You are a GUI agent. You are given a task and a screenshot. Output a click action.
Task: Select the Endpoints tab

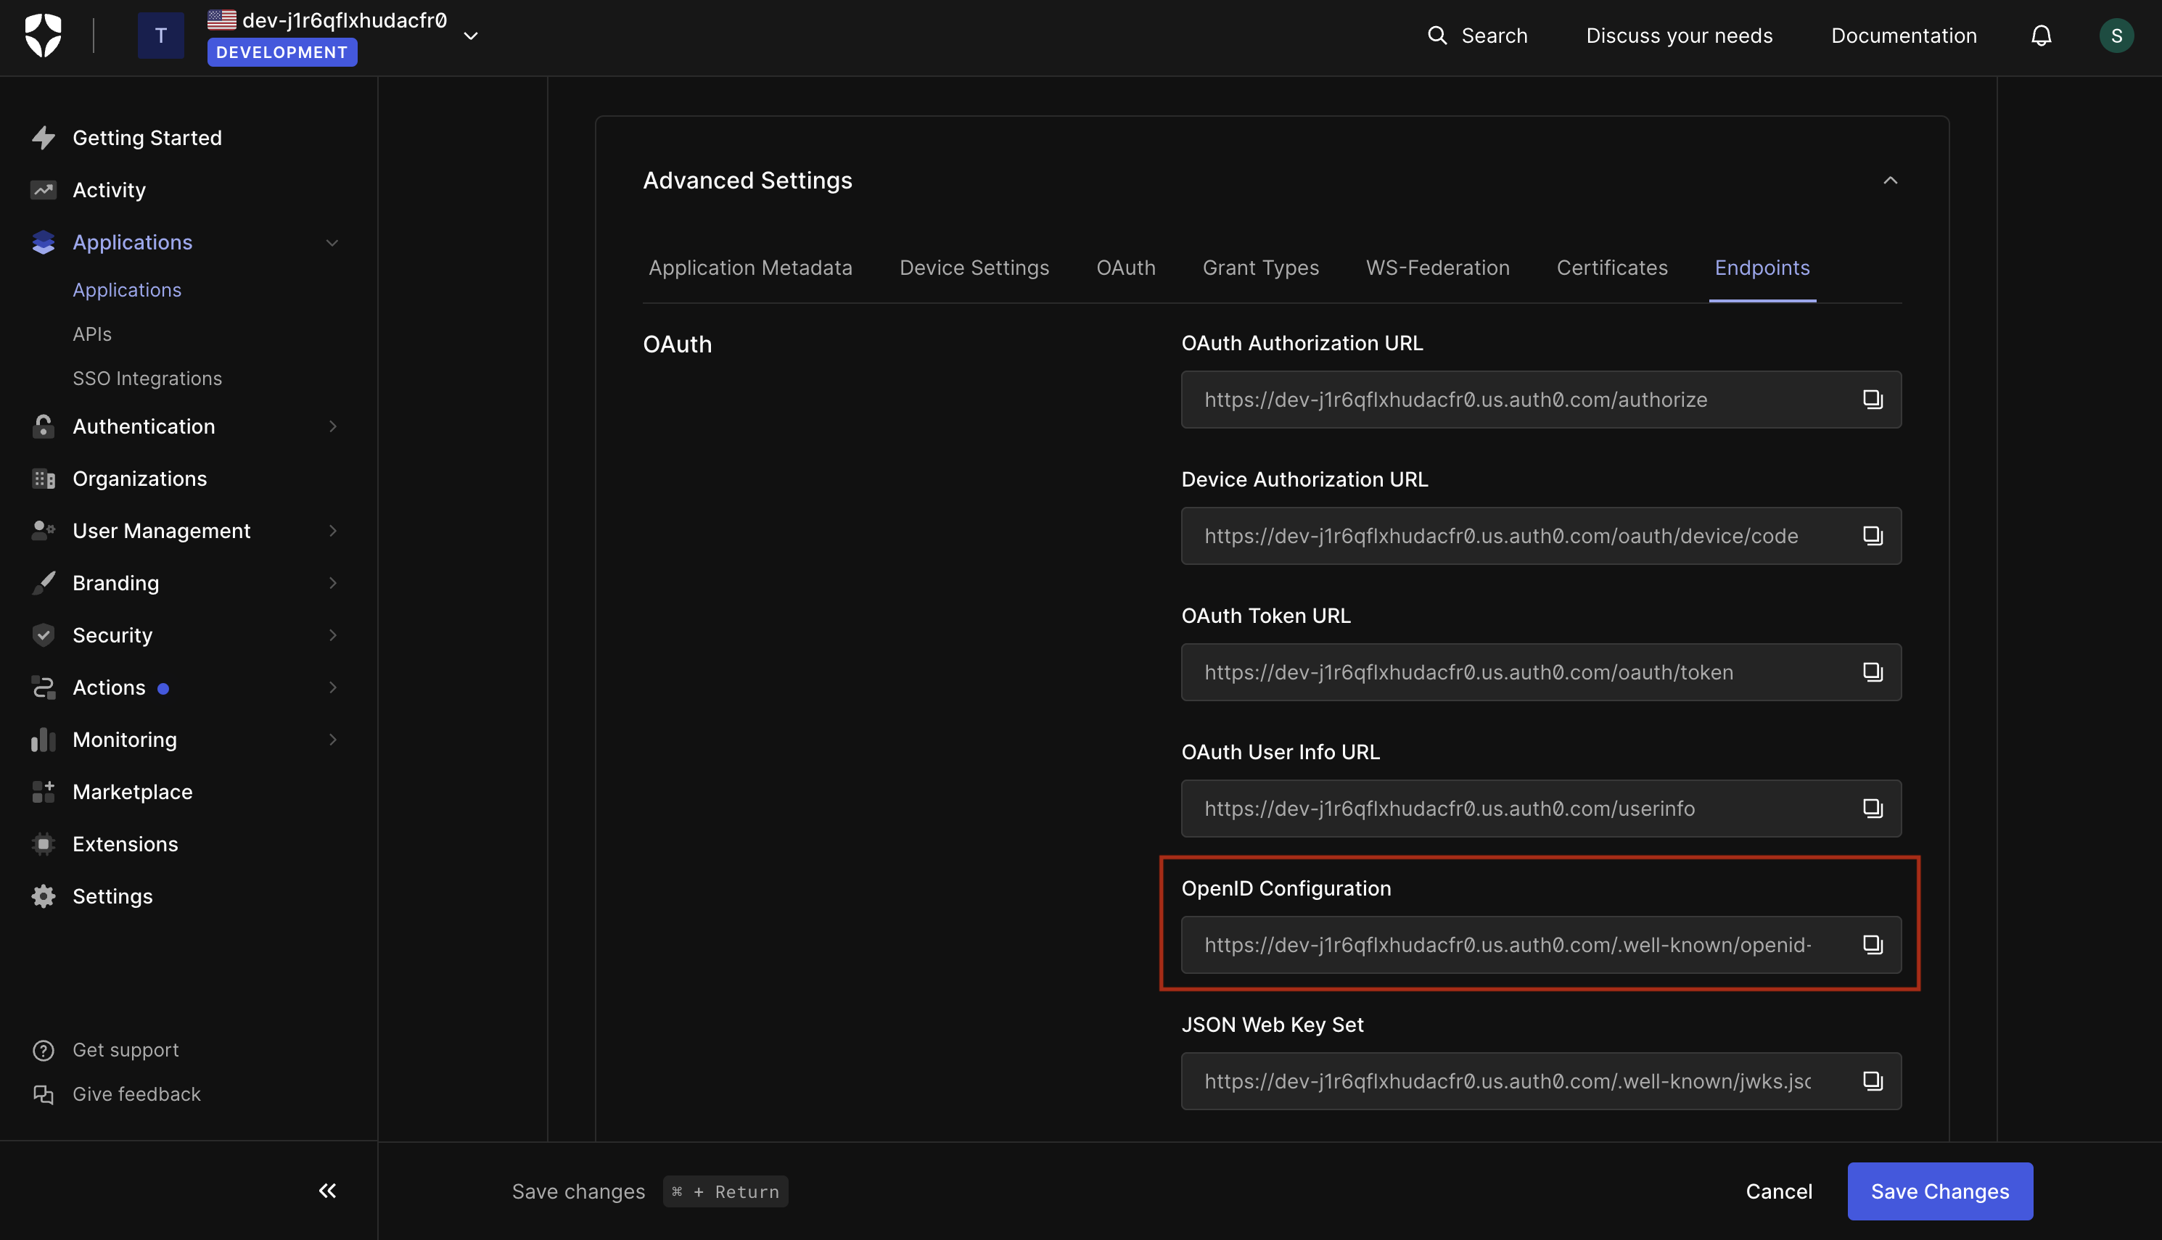click(x=1762, y=268)
